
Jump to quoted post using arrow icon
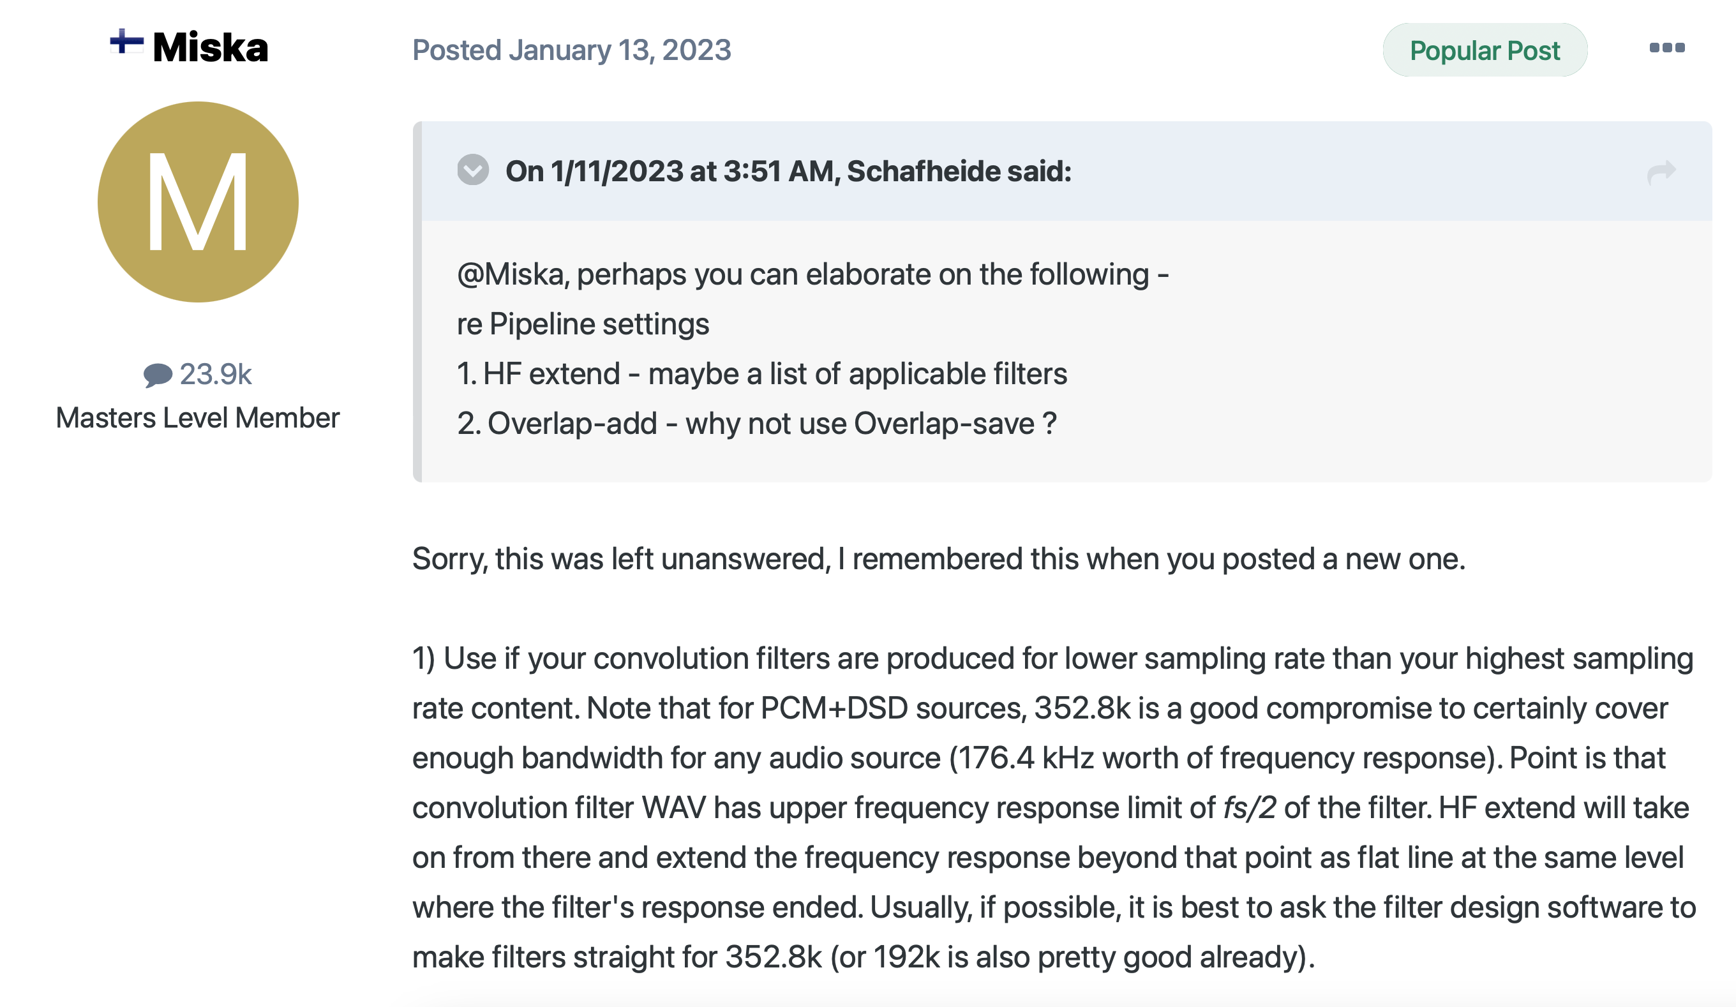coord(1660,172)
